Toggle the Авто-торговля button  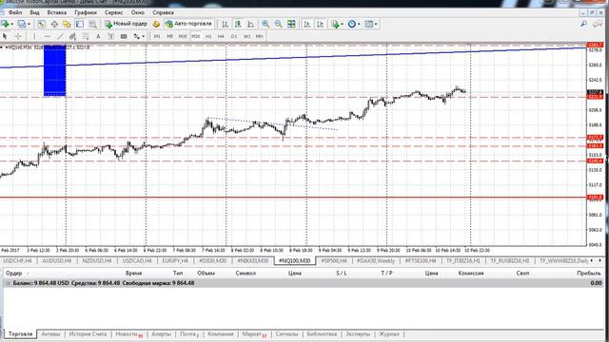[188, 24]
